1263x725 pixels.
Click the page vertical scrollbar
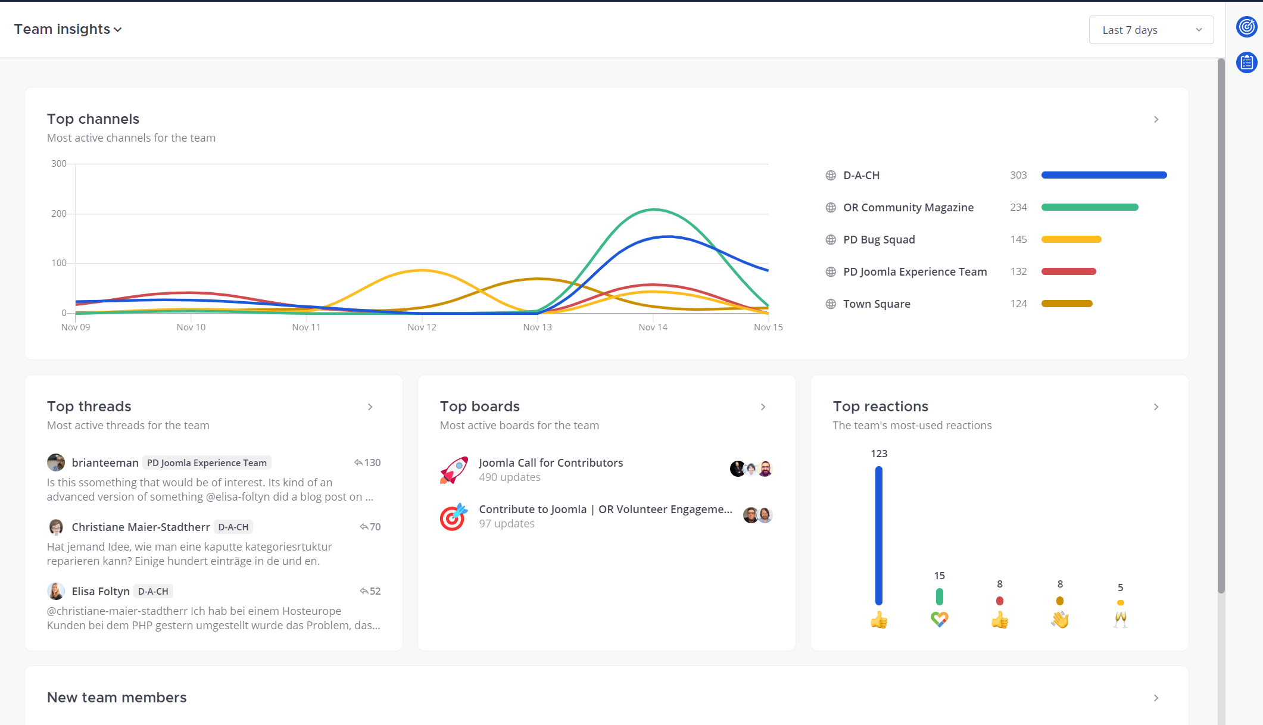[1221, 326]
